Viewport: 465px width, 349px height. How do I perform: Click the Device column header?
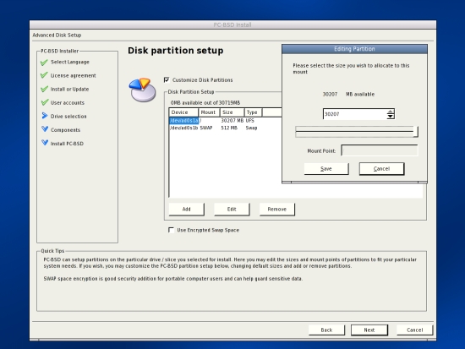click(183, 112)
